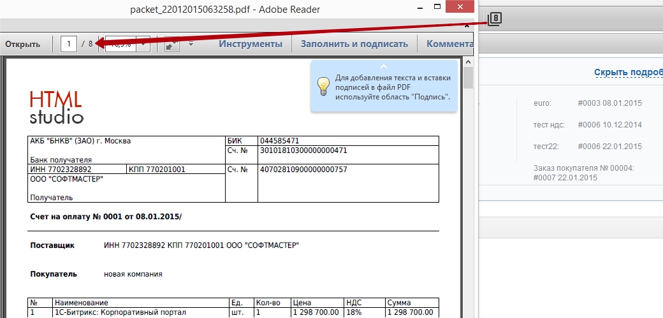Collapse the tip popup via top chevron

tap(383, 66)
